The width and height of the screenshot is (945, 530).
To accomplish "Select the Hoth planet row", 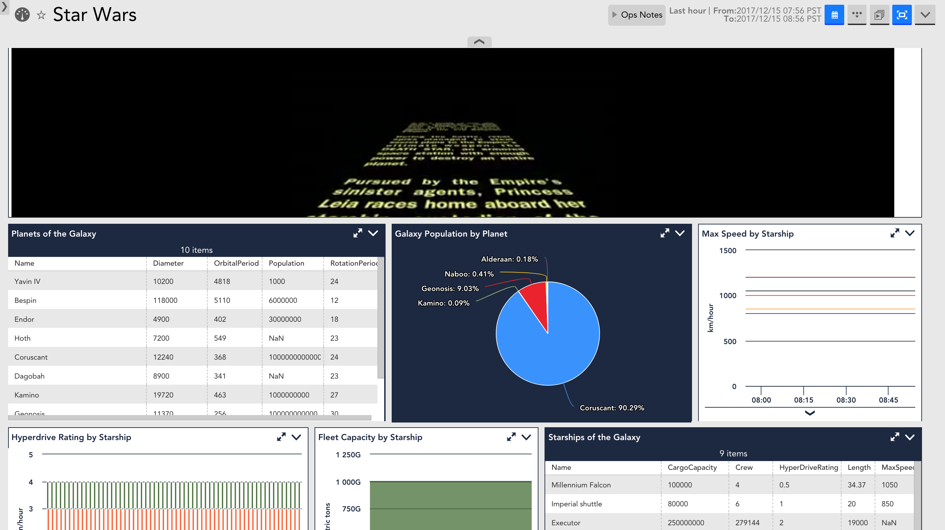I will click(x=192, y=338).
